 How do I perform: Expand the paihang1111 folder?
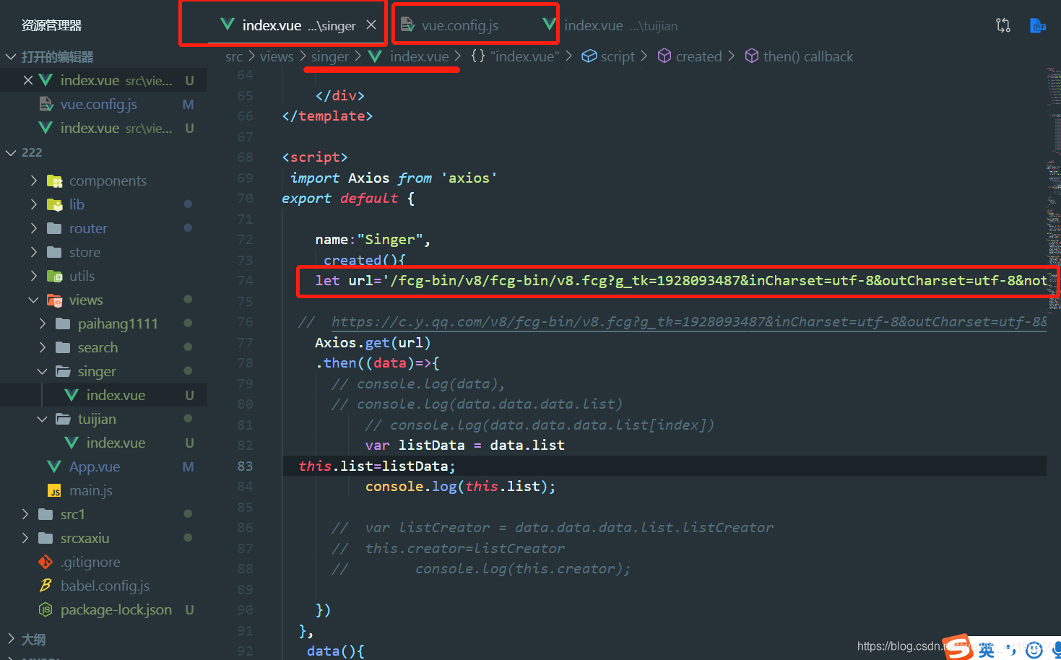pos(43,324)
